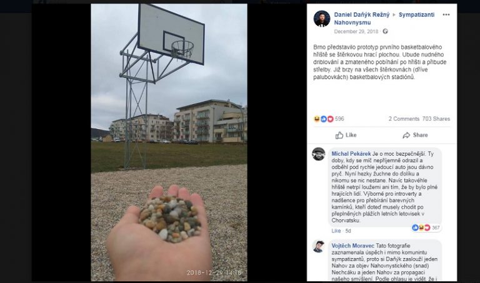Open the Sympatizanti Nahovnysmu group link
The image size is (480, 283).
pos(384,19)
